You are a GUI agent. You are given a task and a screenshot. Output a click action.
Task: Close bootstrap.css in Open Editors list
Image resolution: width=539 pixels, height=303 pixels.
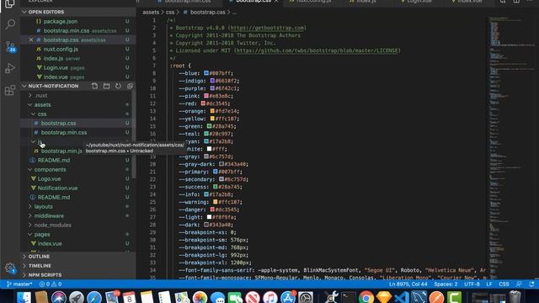pos(31,40)
